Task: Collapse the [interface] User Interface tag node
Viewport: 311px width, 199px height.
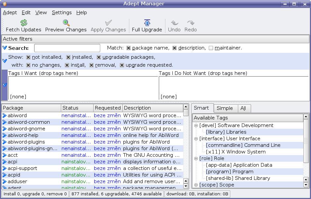Action: point(196,139)
